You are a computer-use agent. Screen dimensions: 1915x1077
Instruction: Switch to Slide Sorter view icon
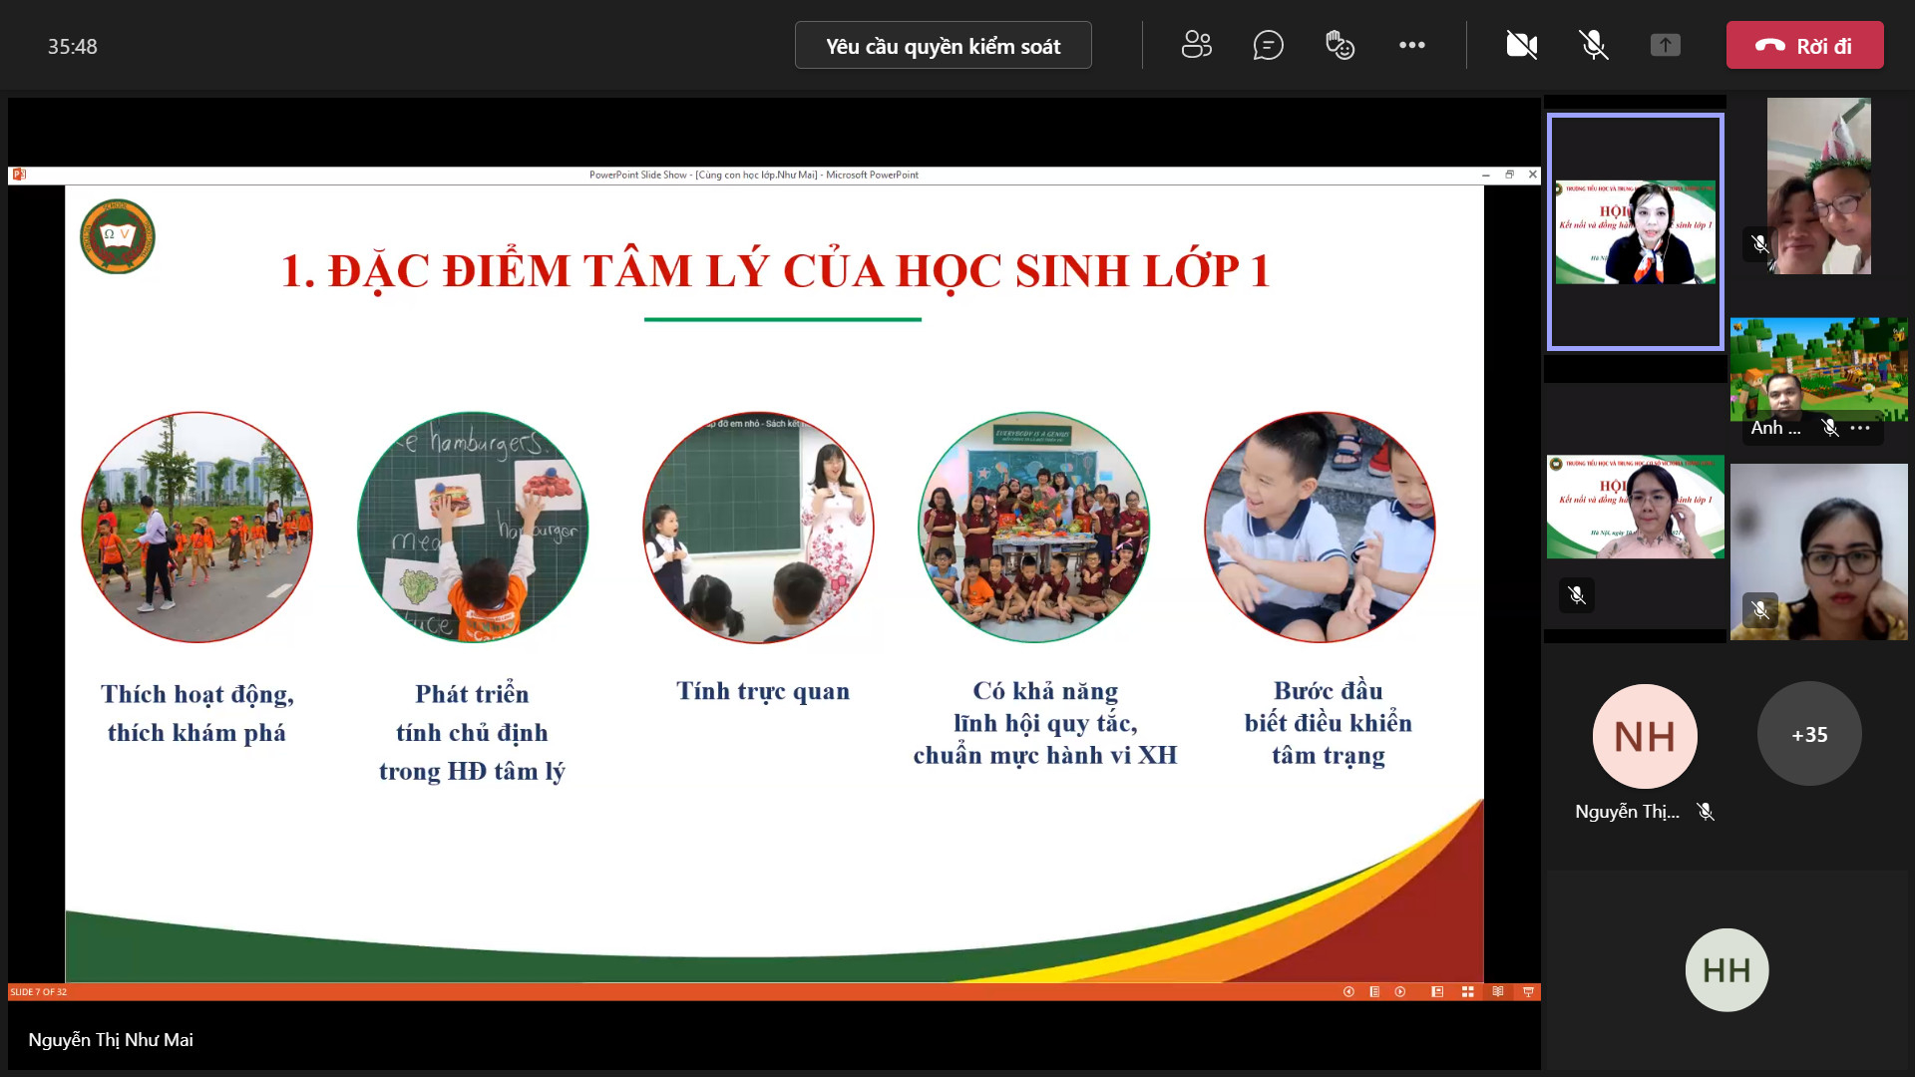(x=1467, y=991)
